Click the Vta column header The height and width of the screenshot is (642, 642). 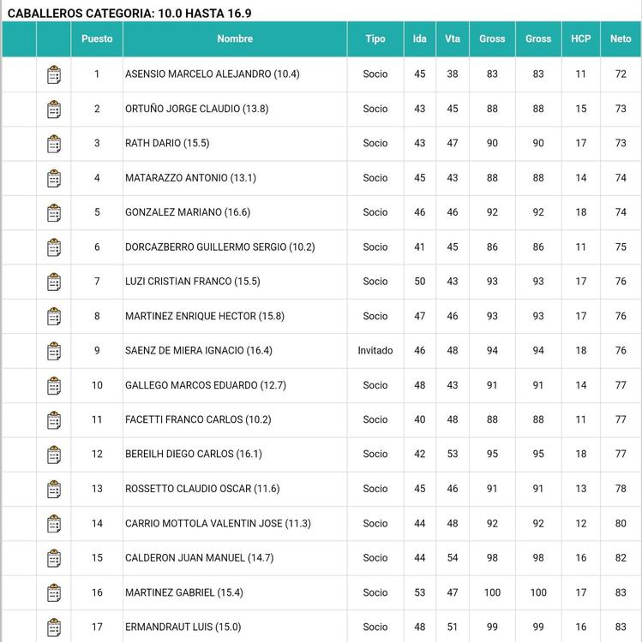pyautogui.click(x=453, y=39)
